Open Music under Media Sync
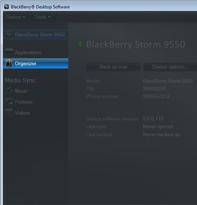Image resolution: width=197 pixels, height=205 pixels. [22, 91]
